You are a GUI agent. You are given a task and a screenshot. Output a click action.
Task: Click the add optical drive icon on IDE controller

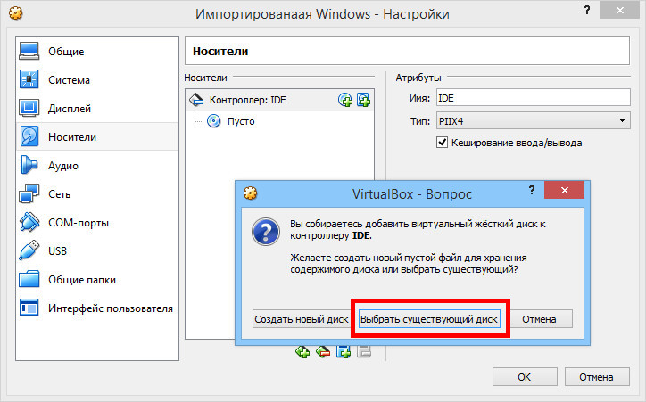tap(345, 100)
